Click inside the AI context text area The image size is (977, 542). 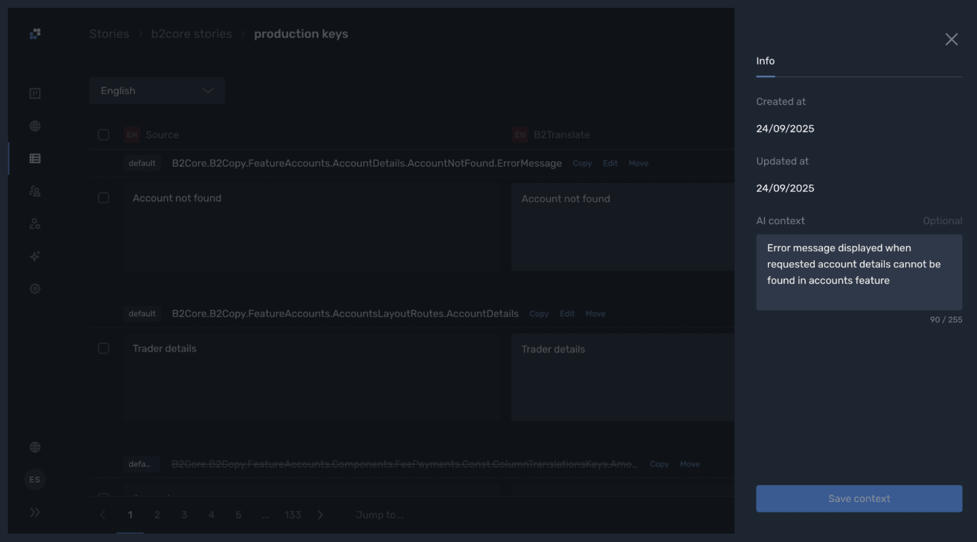(858, 272)
